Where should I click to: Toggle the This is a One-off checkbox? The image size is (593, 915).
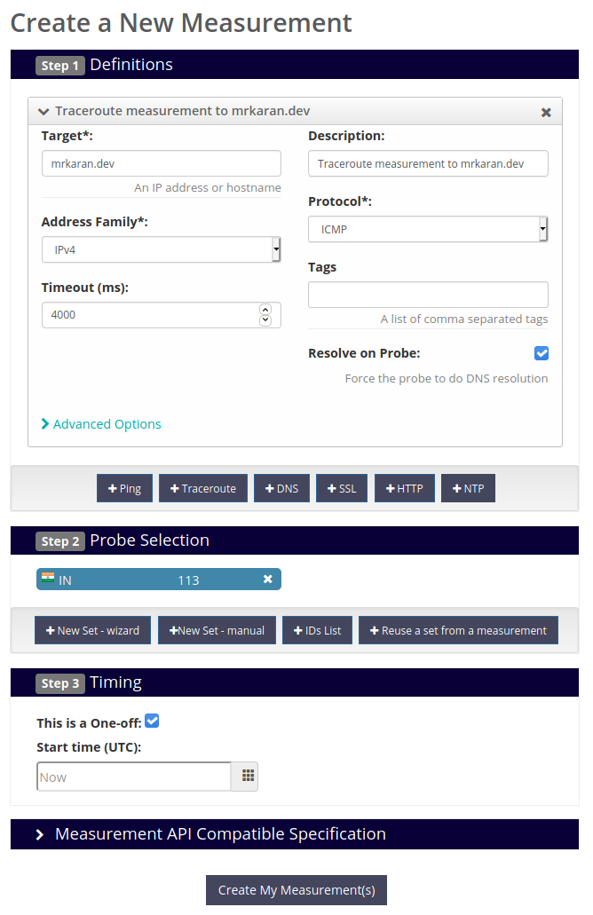(x=152, y=721)
